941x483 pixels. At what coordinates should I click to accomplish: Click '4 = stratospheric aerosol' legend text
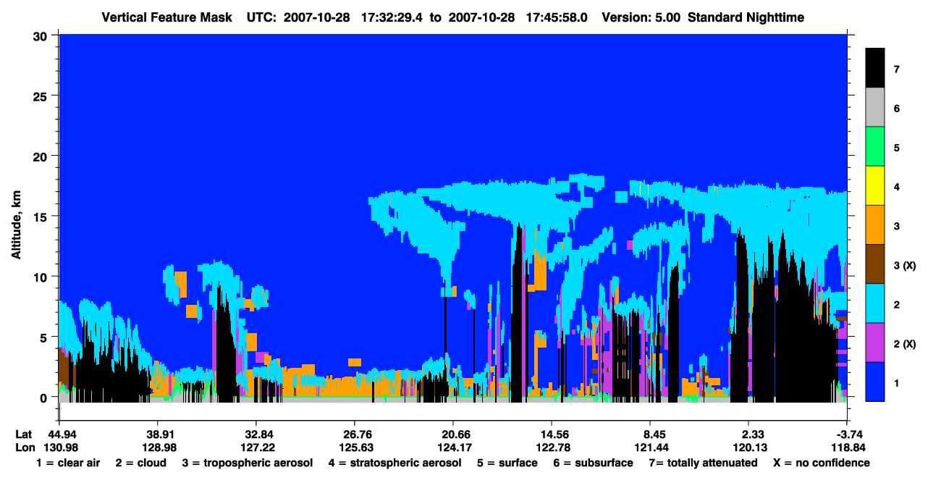[x=395, y=463]
